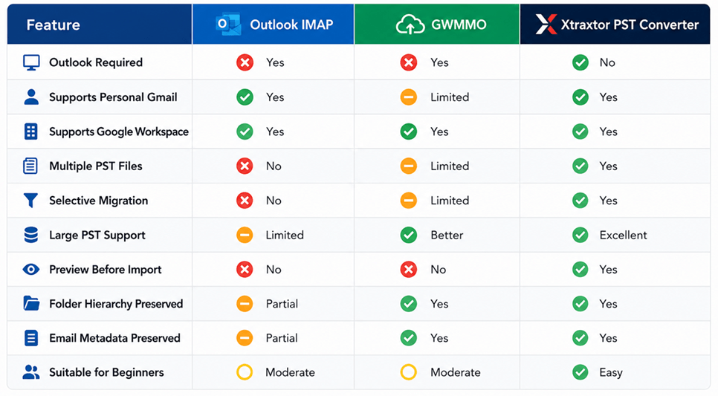
Task: Click empty yellow circle for Outlook IMAP Moderate
Action: pos(245,372)
